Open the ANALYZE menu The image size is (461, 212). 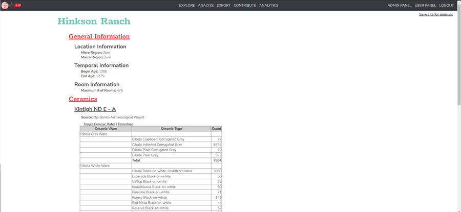pyautogui.click(x=205, y=6)
